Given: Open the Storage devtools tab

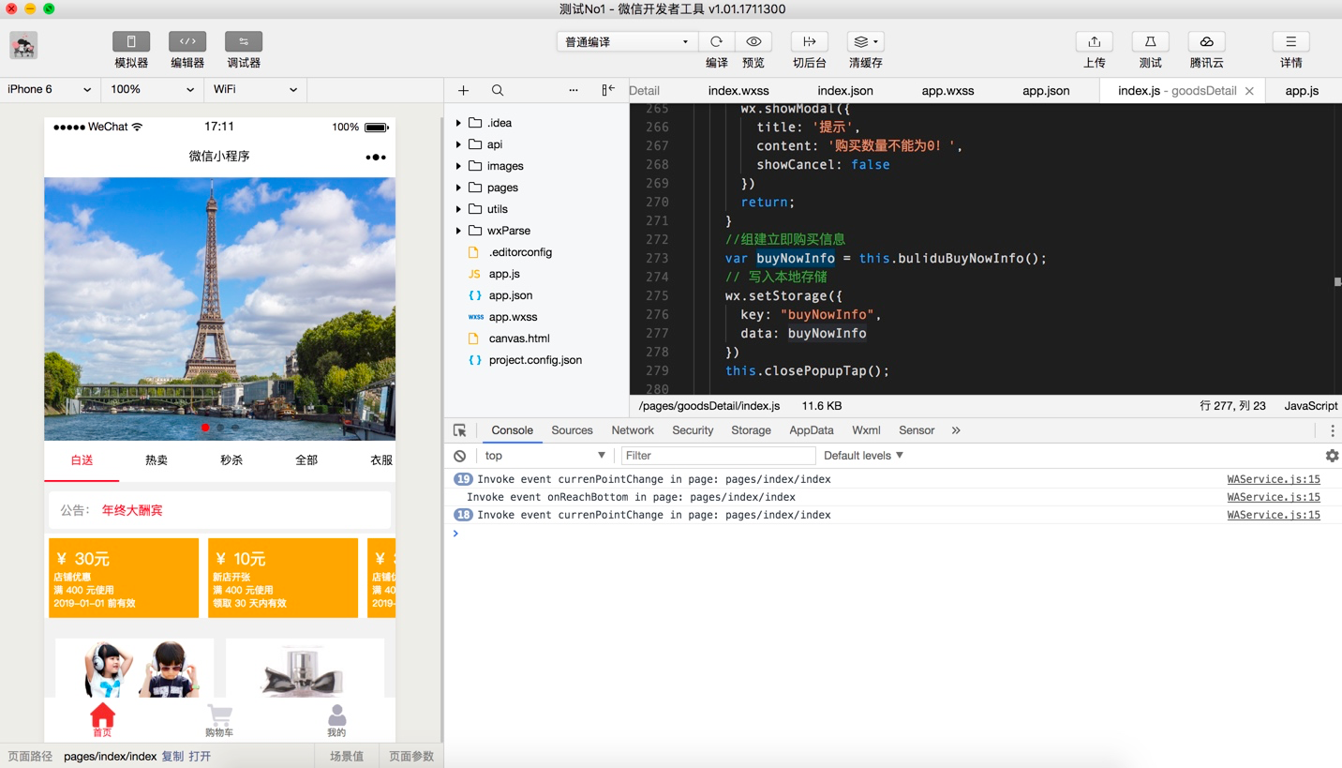Looking at the screenshot, I should click(x=751, y=430).
